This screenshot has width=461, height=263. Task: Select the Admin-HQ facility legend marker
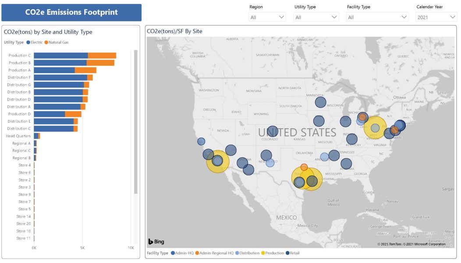[x=173, y=253]
